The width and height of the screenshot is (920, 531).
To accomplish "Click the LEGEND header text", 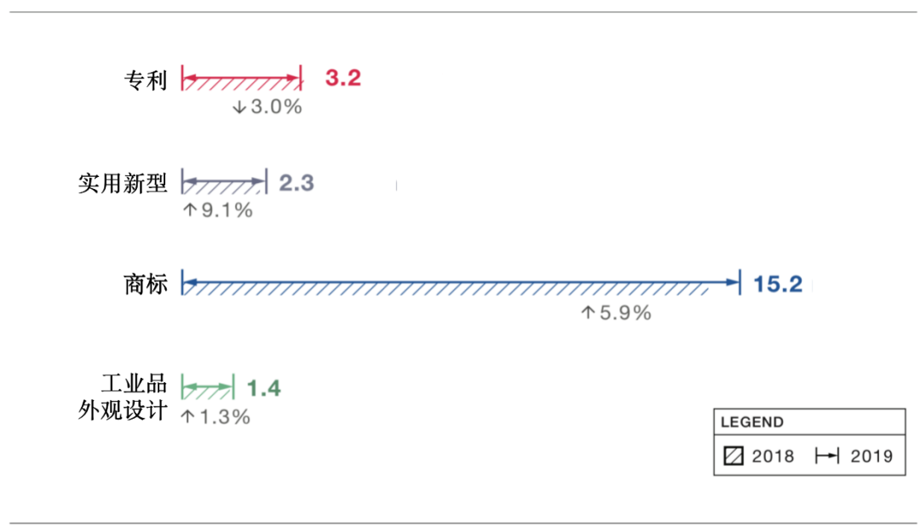I will (x=752, y=422).
